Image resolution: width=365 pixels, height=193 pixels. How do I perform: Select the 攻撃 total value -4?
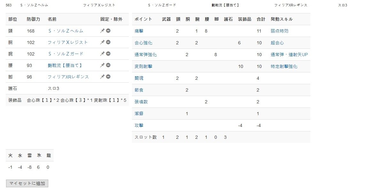pyautogui.click(x=259, y=125)
